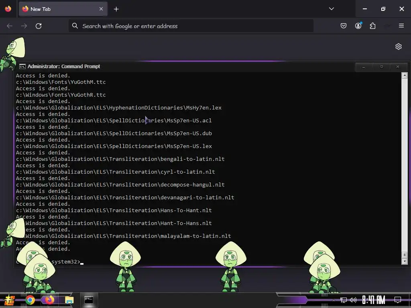
Task: Open the Firefox application menu
Action: [401, 26]
